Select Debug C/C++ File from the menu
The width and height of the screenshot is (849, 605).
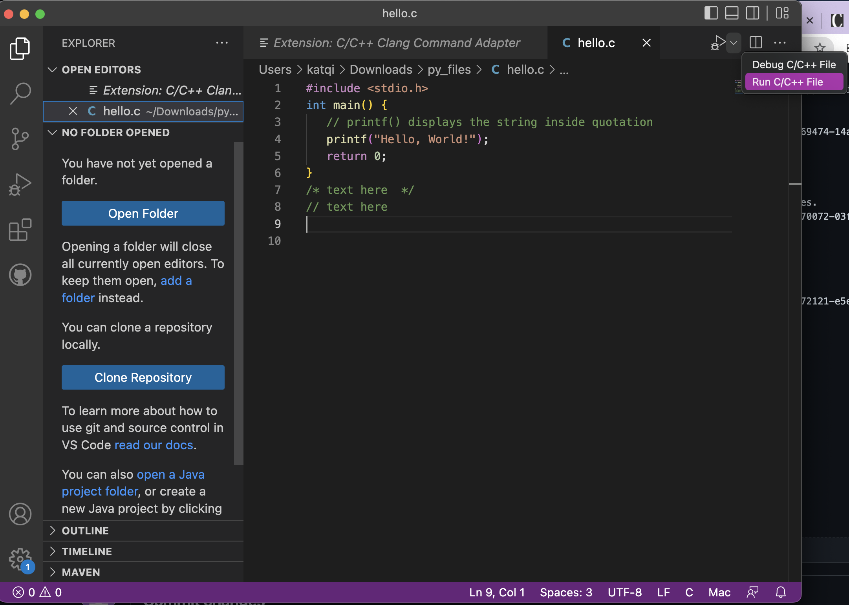[x=794, y=64]
